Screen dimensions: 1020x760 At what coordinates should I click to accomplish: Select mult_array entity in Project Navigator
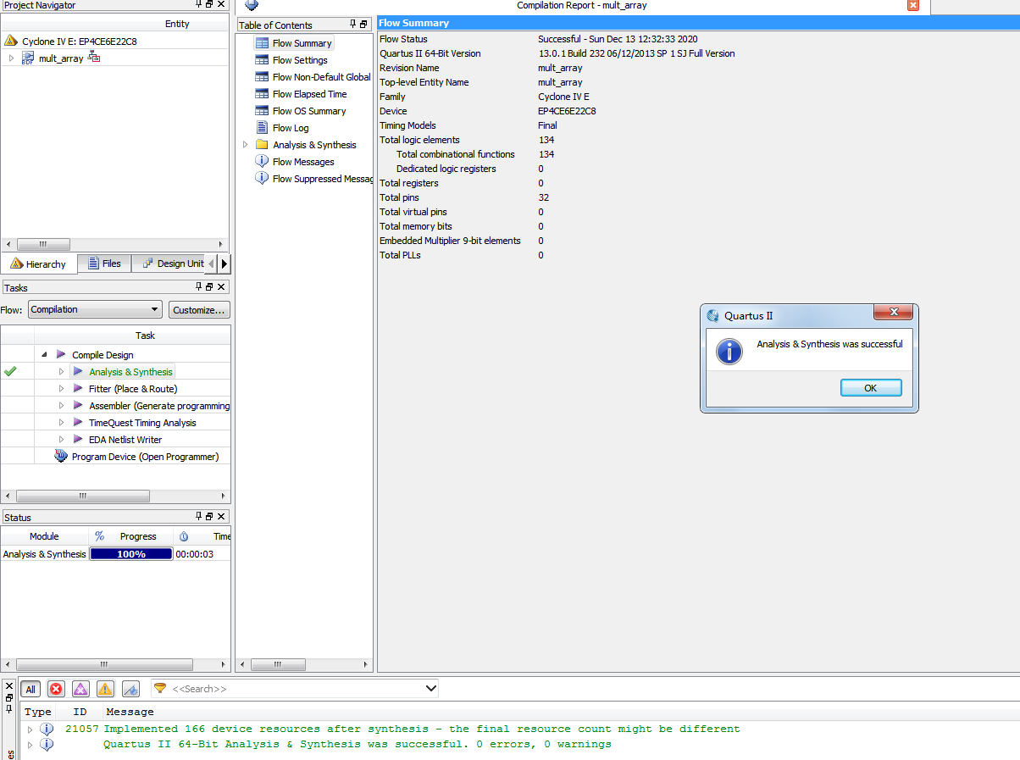61,58
